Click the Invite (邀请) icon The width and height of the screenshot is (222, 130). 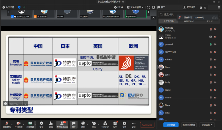pyautogui.click(x=51, y=123)
